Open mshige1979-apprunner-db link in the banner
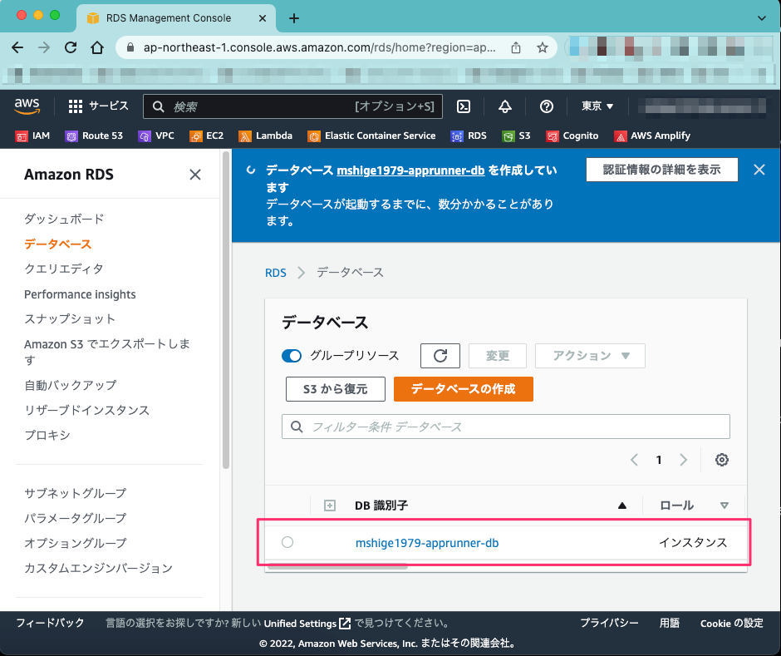Screen dimensions: 781x656 pos(410,170)
